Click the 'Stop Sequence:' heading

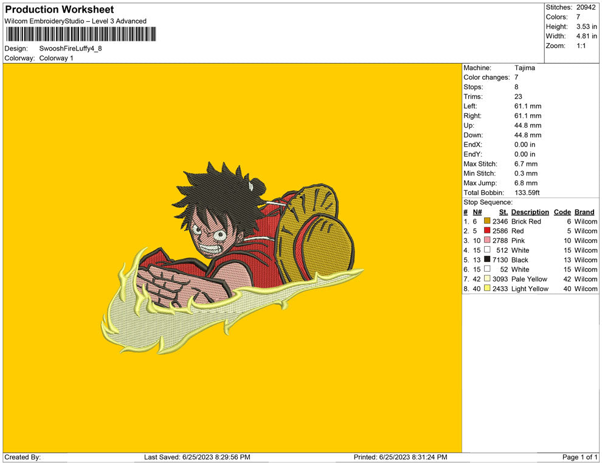pos(488,202)
